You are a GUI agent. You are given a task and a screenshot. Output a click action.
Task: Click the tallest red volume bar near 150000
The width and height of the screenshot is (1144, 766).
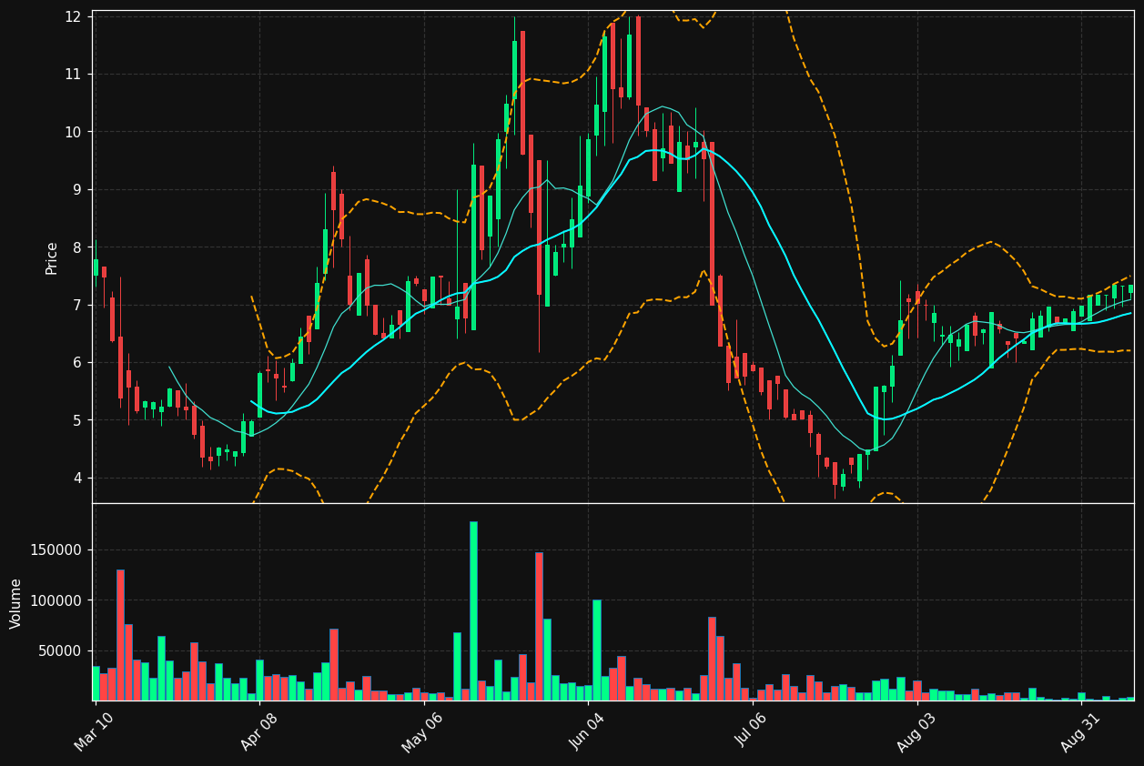pyautogui.click(x=539, y=626)
